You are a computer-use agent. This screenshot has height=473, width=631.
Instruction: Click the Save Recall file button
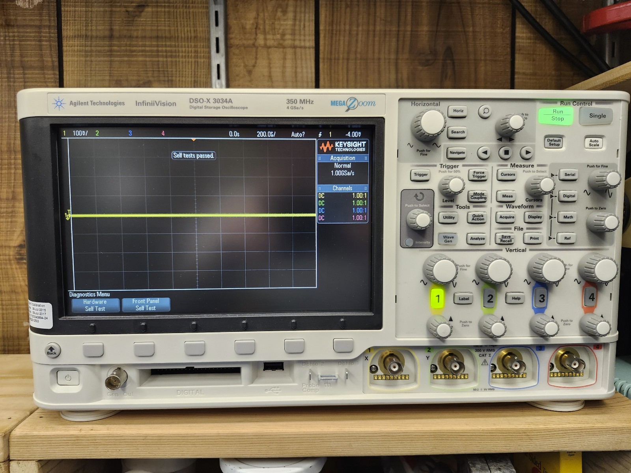[x=506, y=239]
